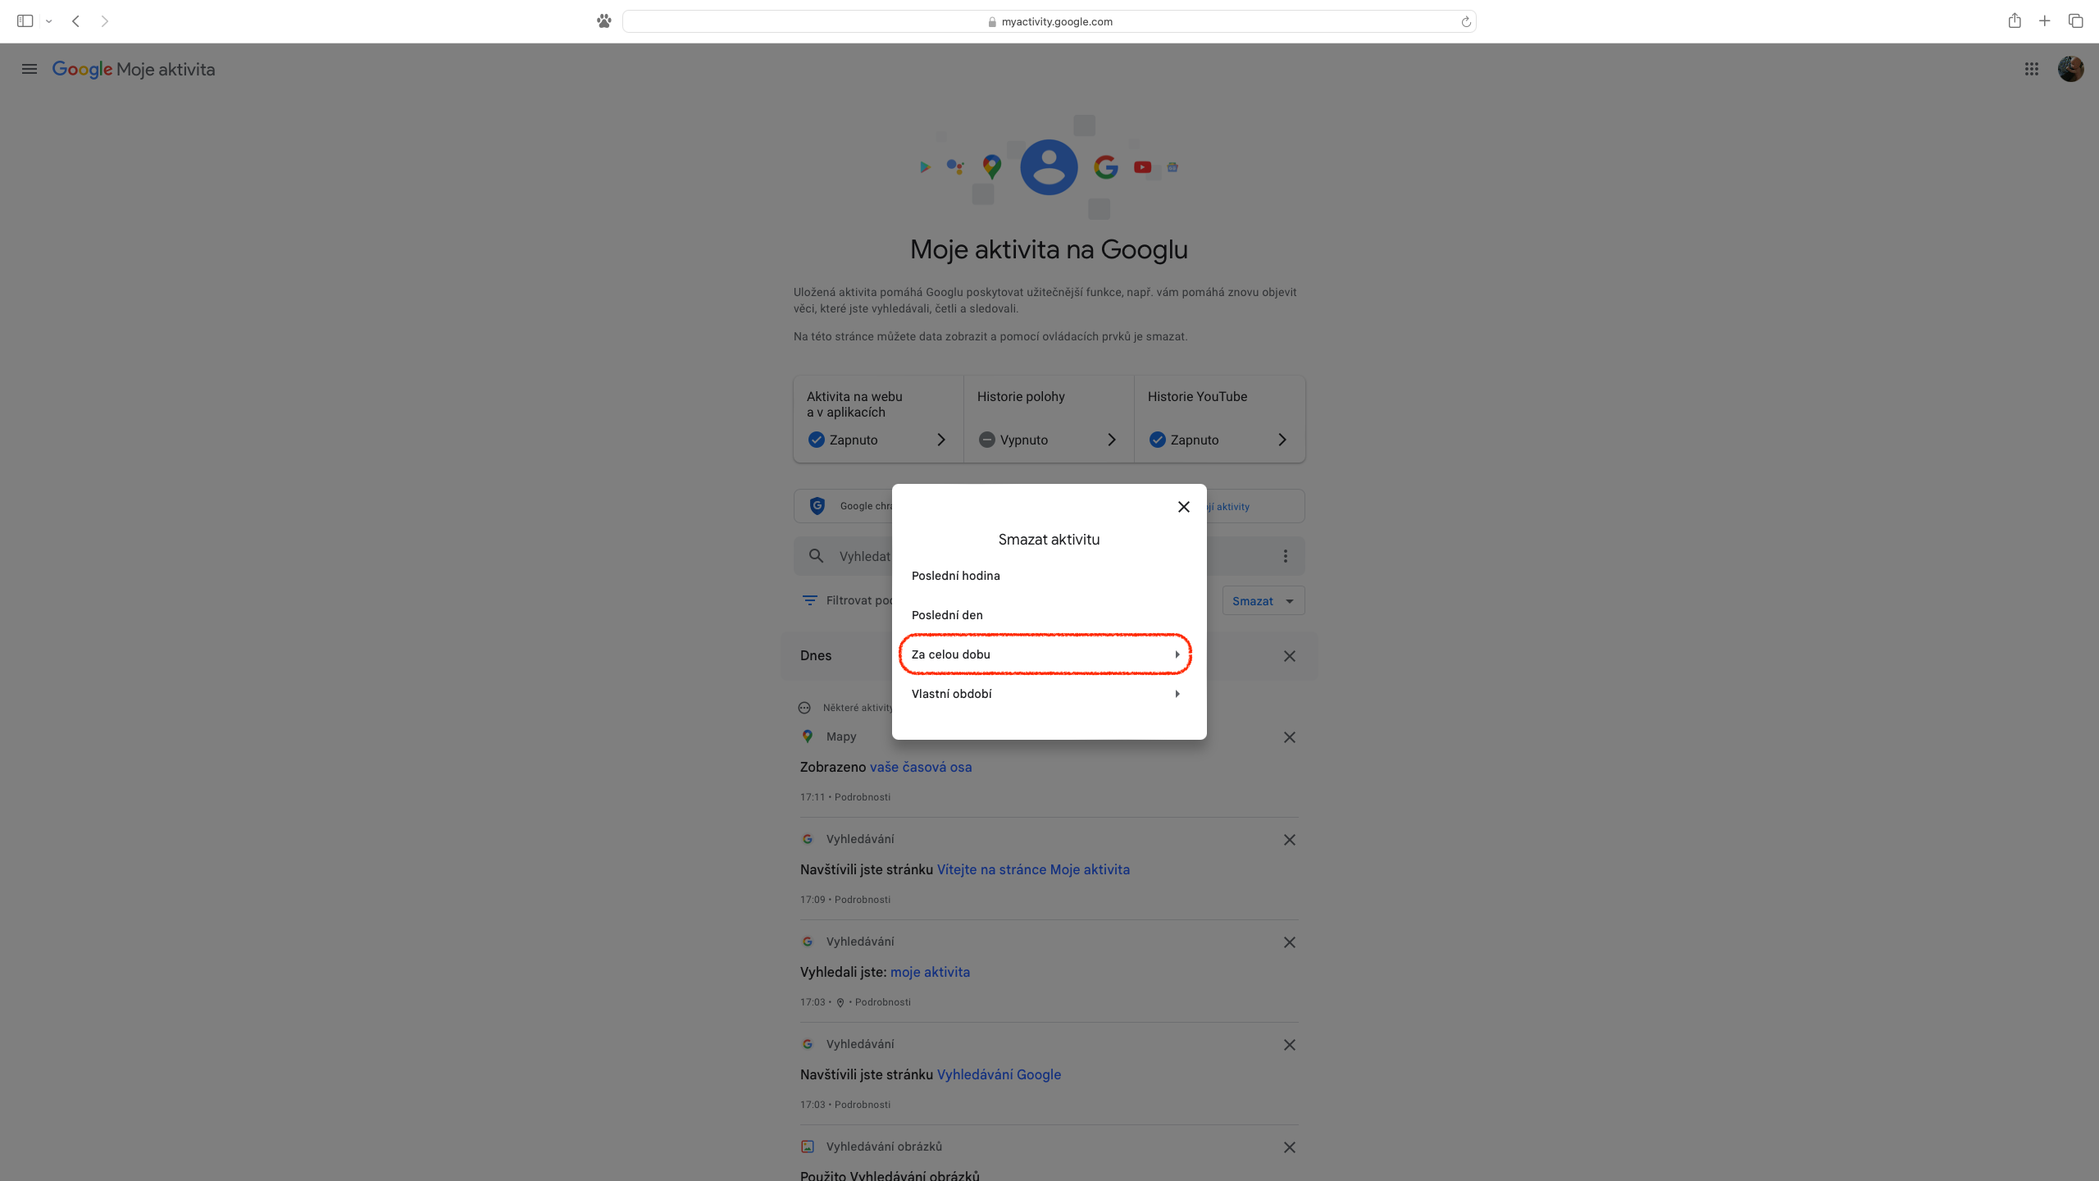The height and width of the screenshot is (1181, 2099).
Task: Expand Vlastní období option
Action: click(x=1045, y=694)
